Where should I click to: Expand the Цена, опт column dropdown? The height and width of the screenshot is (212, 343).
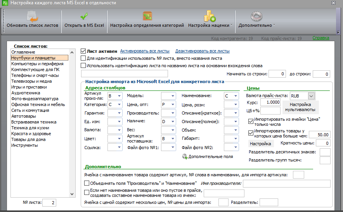(x=173, y=104)
